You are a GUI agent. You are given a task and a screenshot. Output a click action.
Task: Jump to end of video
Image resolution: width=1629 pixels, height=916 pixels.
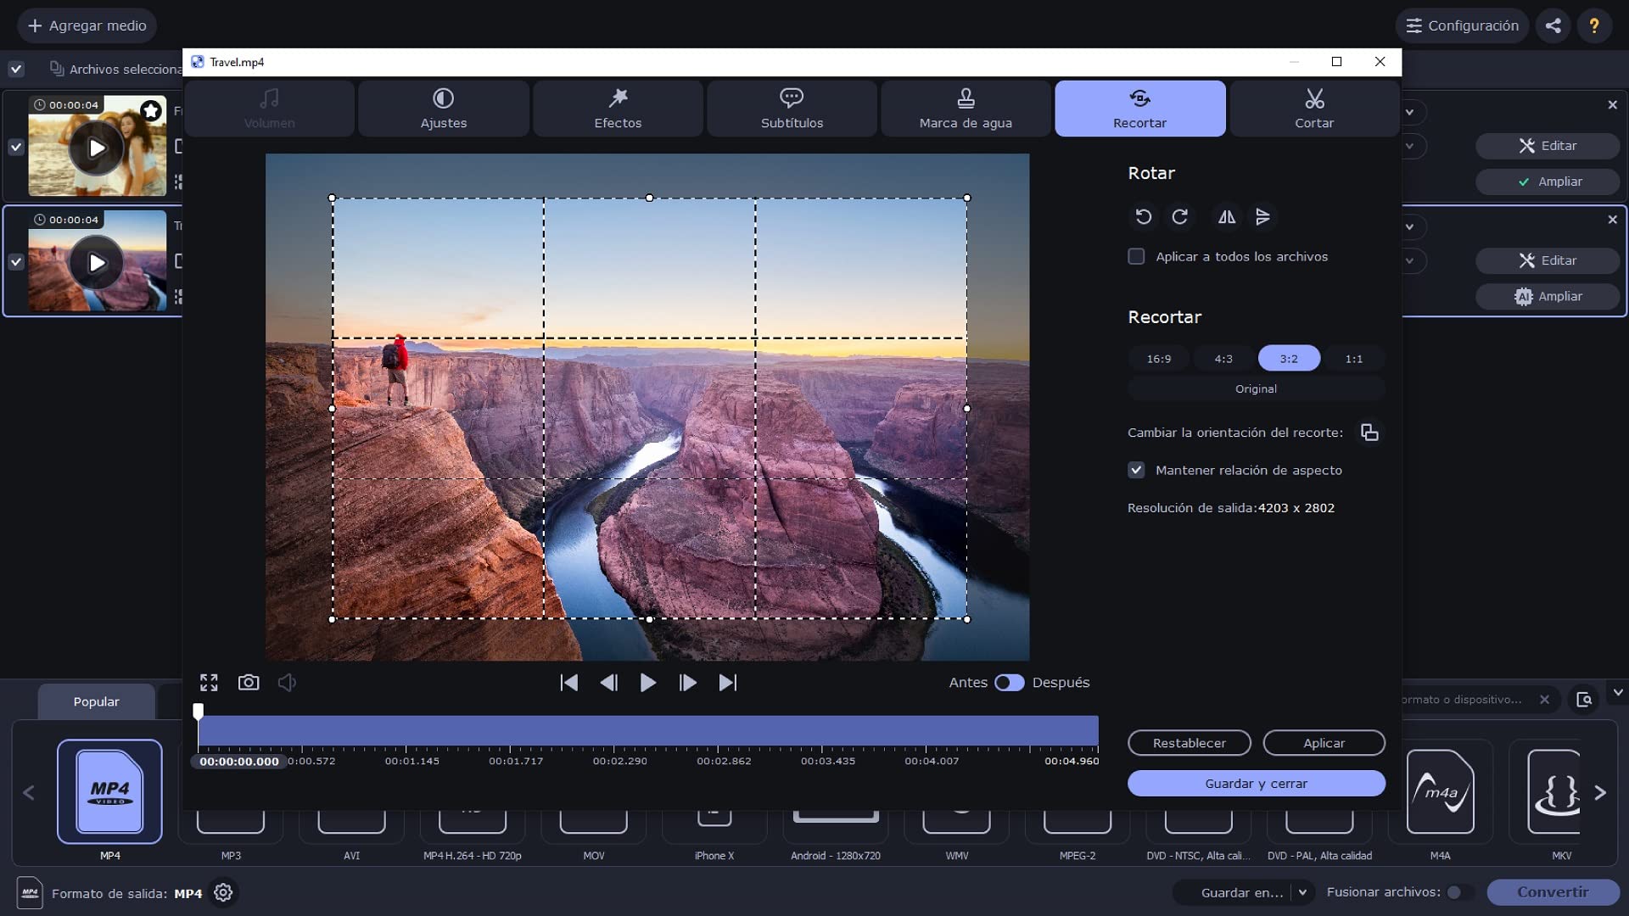click(x=727, y=683)
